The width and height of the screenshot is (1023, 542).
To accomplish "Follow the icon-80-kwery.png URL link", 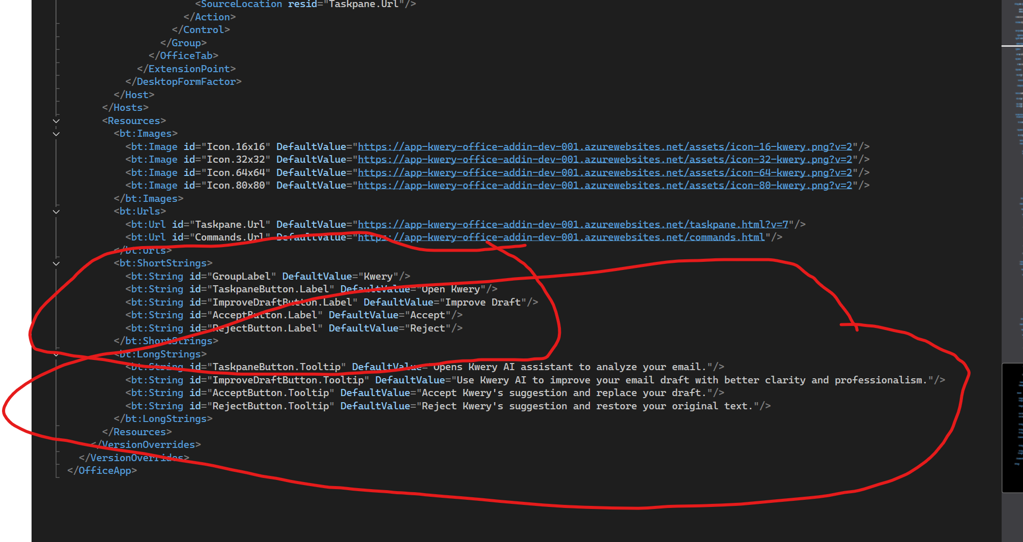I will 605,186.
